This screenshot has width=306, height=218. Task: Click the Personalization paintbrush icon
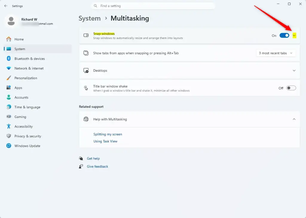pos(9,78)
